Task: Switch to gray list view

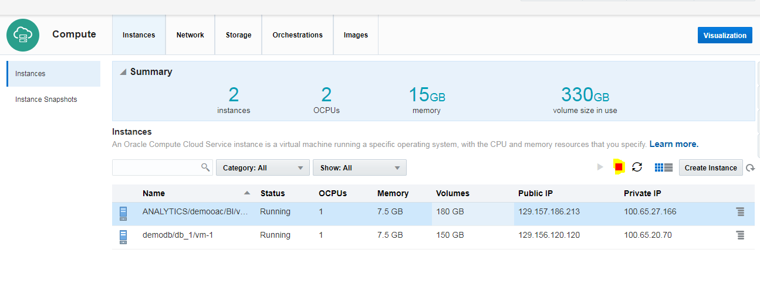Action: [x=668, y=167]
